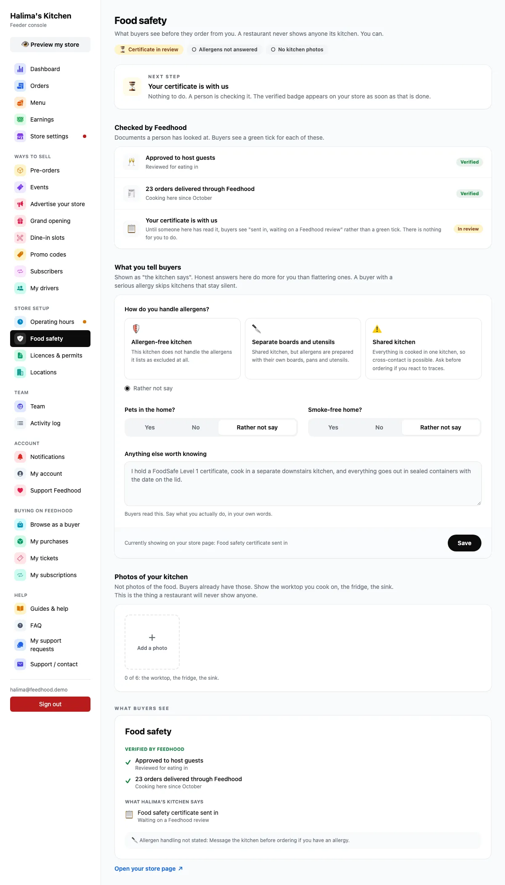Viewport: 505px width, 885px height.
Task: Save the food safety answers
Action: (464, 543)
